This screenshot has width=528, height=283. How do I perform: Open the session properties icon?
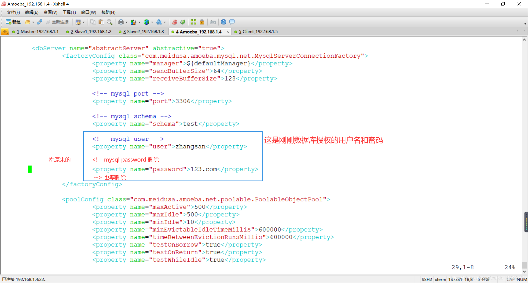point(78,22)
